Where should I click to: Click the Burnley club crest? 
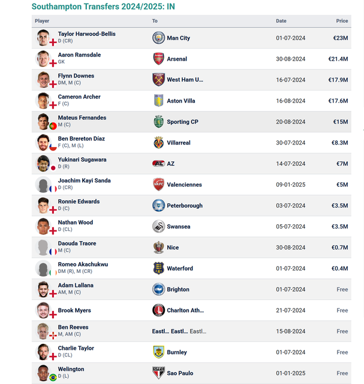click(x=158, y=352)
